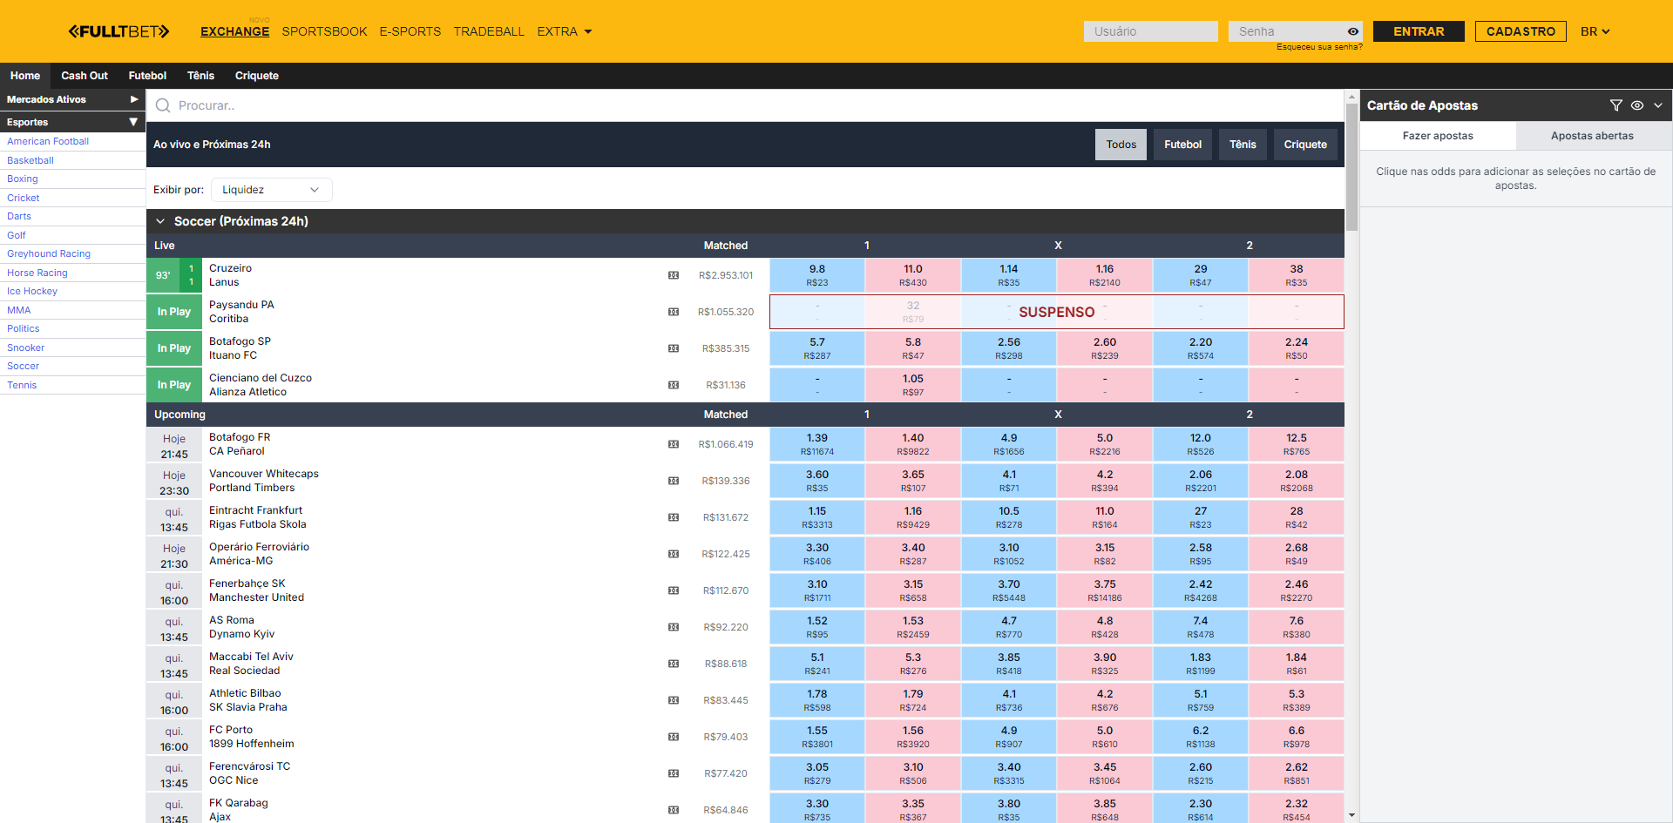Open TRADEBALL section
The width and height of the screenshot is (1673, 823).
pos(489,31)
